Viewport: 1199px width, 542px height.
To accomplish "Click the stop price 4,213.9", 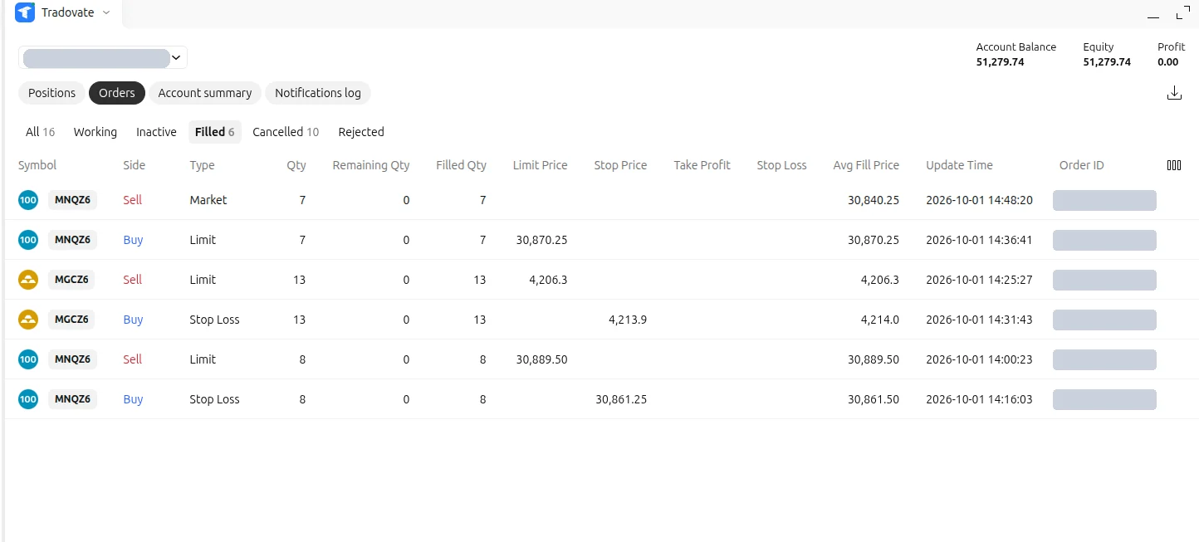I will [x=628, y=320].
